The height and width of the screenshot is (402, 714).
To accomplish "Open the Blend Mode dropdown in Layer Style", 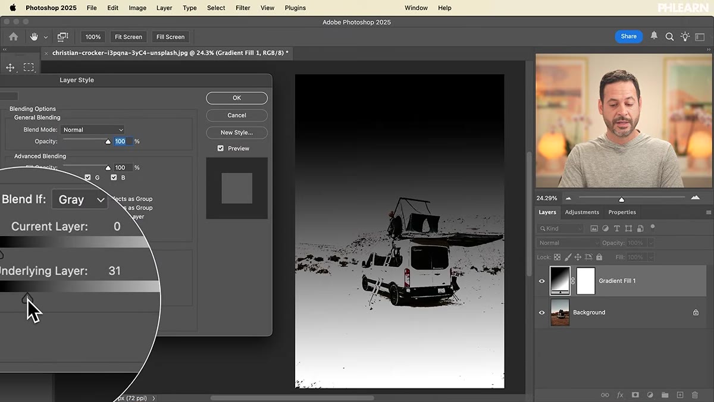I will [x=93, y=130].
